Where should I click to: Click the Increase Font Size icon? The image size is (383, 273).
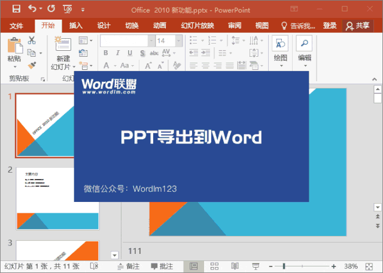[x=148, y=66]
